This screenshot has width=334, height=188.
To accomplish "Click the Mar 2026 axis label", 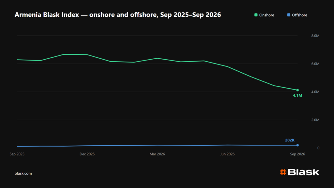I will coord(157,154).
